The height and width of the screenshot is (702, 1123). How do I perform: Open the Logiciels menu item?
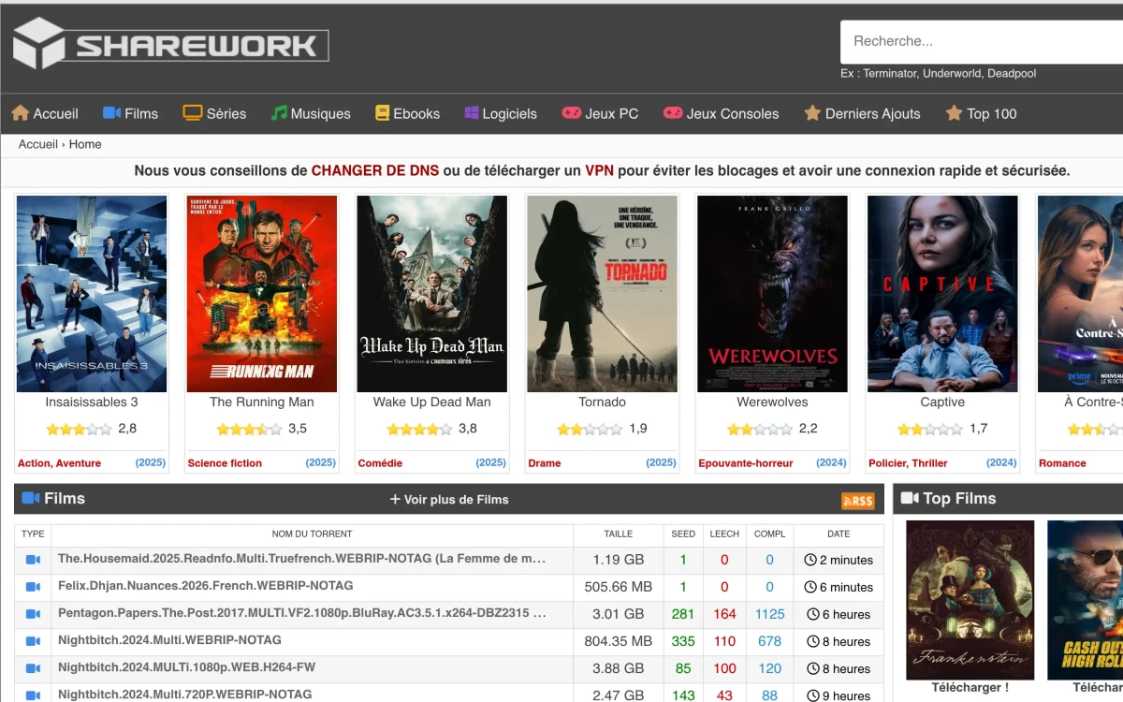[x=501, y=113]
